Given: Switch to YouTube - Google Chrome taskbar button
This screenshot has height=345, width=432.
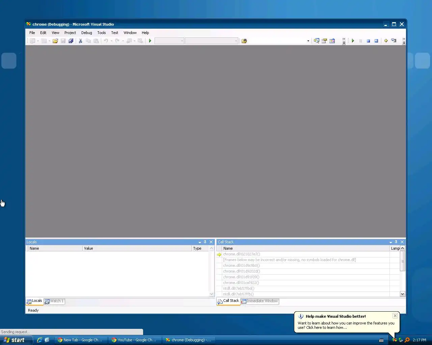Looking at the screenshot, I should (134, 340).
